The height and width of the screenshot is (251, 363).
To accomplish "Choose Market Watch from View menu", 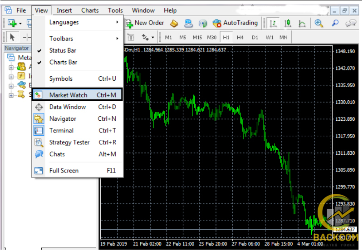I will [x=77, y=95].
